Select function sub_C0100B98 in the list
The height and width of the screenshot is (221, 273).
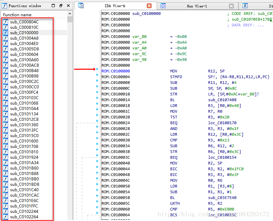click(24, 76)
